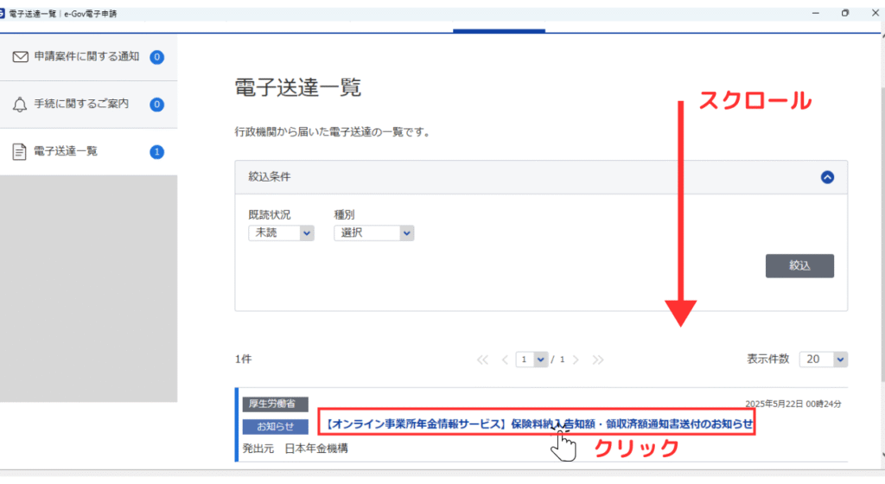Click the 1件 result count
This screenshot has height=484, width=885.
click(x=243, y=360)
